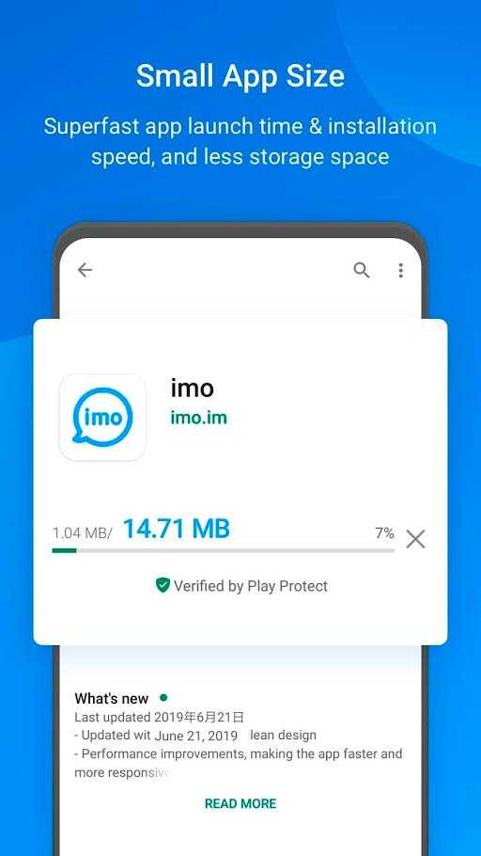Click the Last updated date line
The width and height of the screenshot is (481, 856).
pyautogui.click(x=160, y=717)
